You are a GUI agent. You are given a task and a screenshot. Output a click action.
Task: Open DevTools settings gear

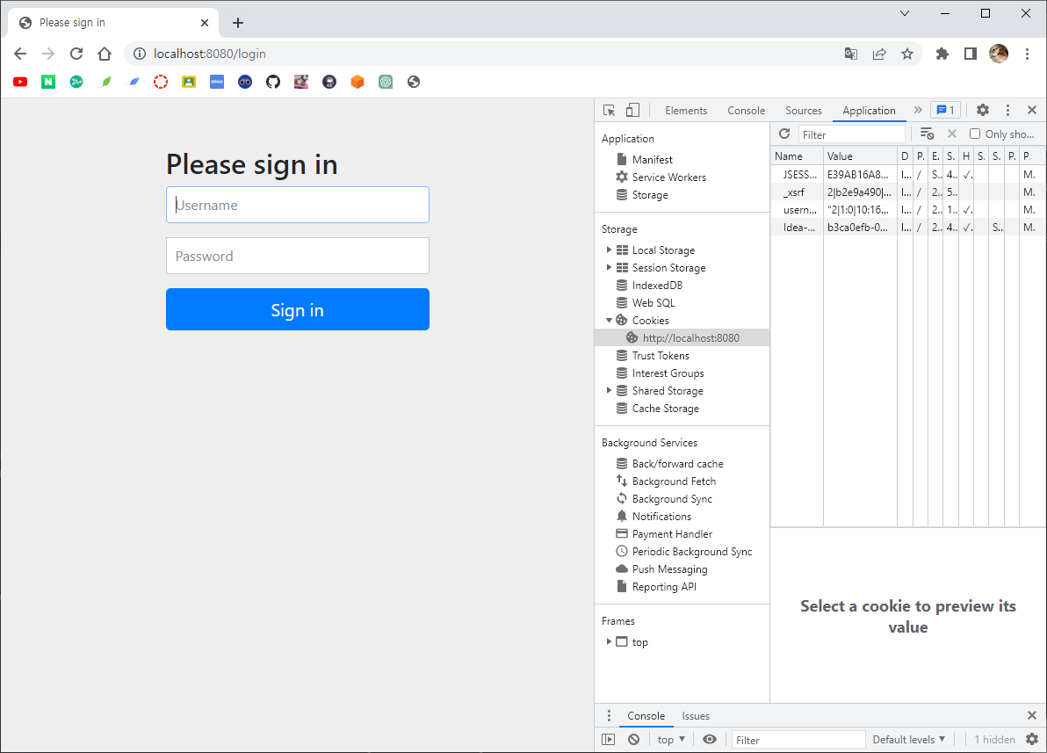pyautogui.click(x=983, y=110)
